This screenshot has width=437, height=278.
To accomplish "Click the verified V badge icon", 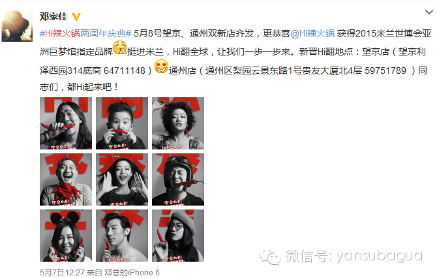I will coord(76,17).
